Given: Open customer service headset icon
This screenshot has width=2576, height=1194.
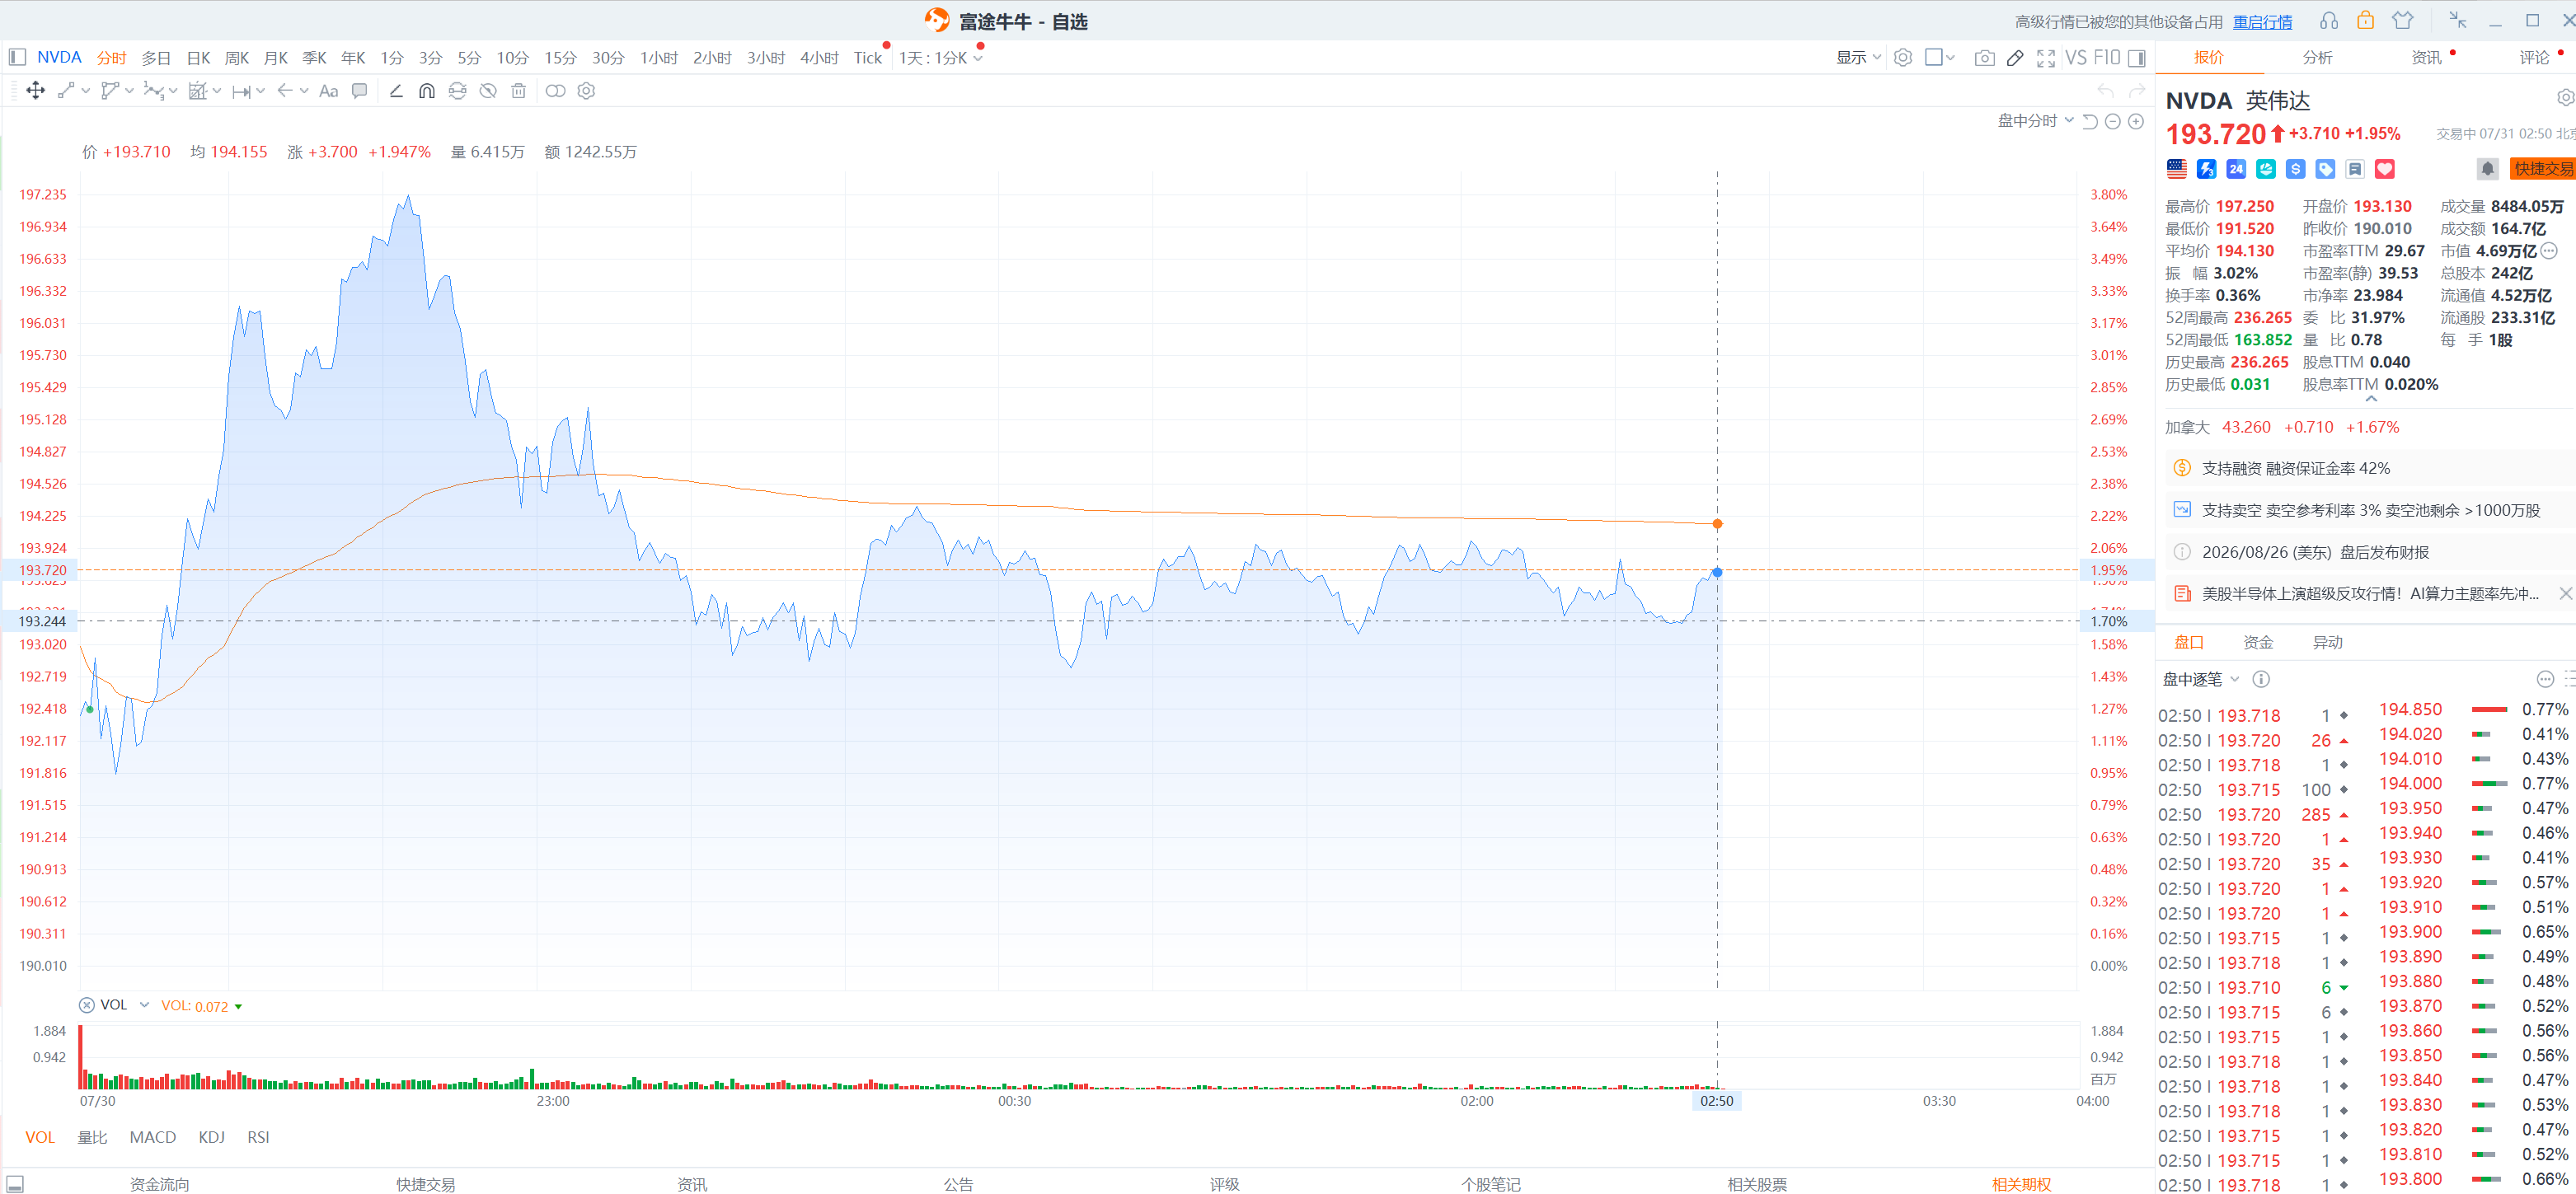Looking at the screenshot, I should [2329, 21].
